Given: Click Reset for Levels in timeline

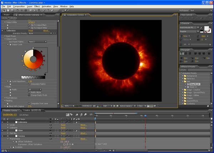Looking at the screenshot, I should pos(63,125).
